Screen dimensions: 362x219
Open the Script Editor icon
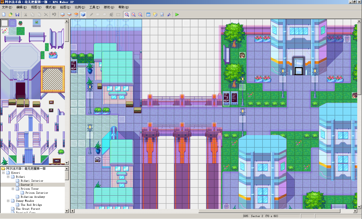coord(162,15)
